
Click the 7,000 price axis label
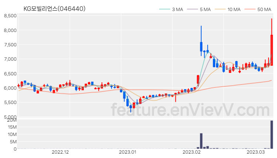tap(10, 59)
